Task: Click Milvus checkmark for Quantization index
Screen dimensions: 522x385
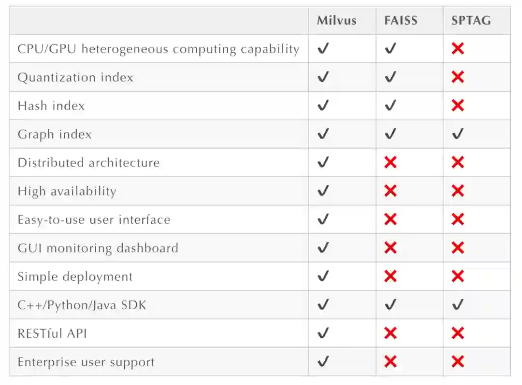Action: 323,77
